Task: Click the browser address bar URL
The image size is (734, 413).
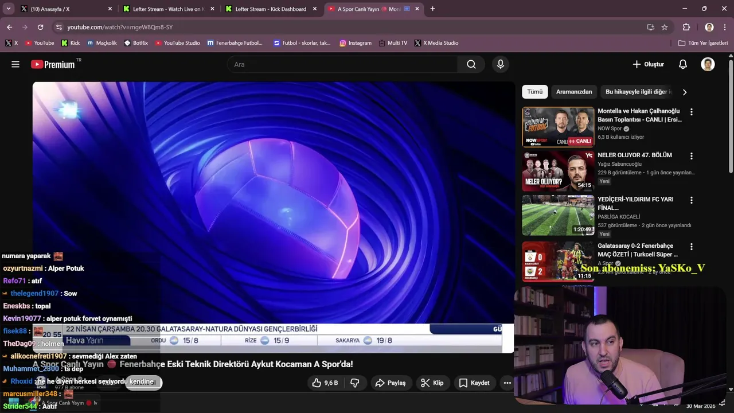Action: click(120, 27)
